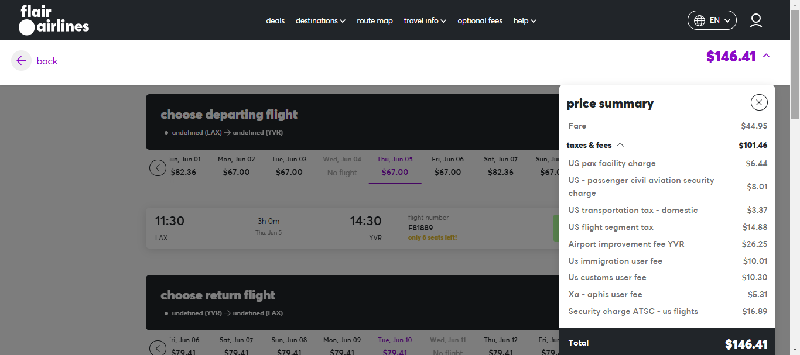Click the Flair Airlines logo

point(54,20)
